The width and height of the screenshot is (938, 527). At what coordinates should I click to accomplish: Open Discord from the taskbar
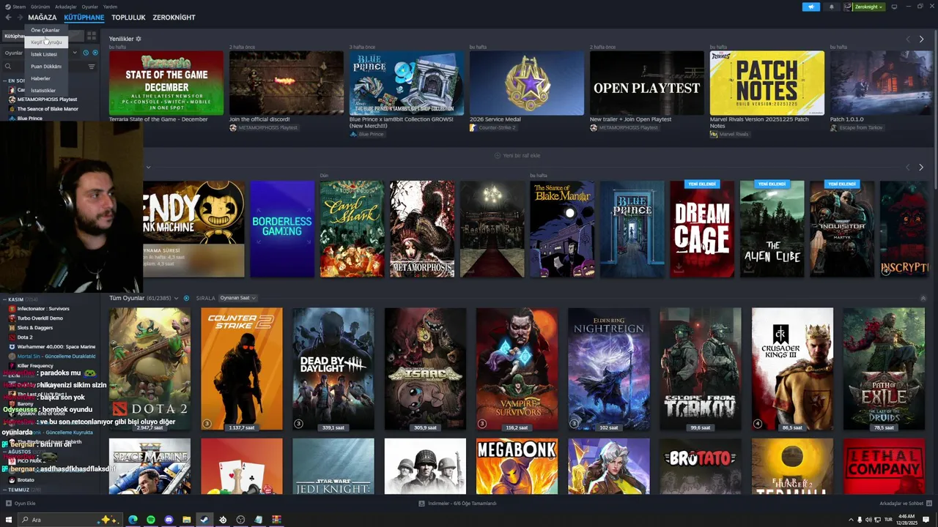click(x=169, y=520)
